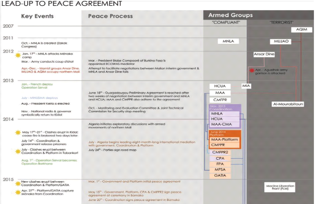321x204 pixels.
Task: Click the CPA box
Action: pyautogui.click(x=220, y=158)
